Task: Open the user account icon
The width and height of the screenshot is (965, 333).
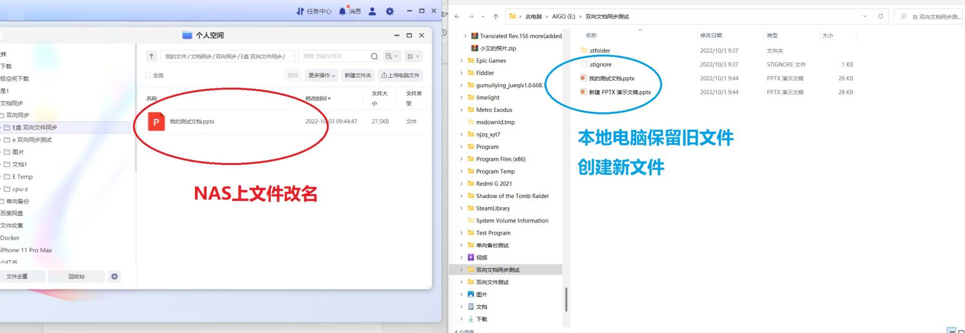Action: click(x=372, y=11)
